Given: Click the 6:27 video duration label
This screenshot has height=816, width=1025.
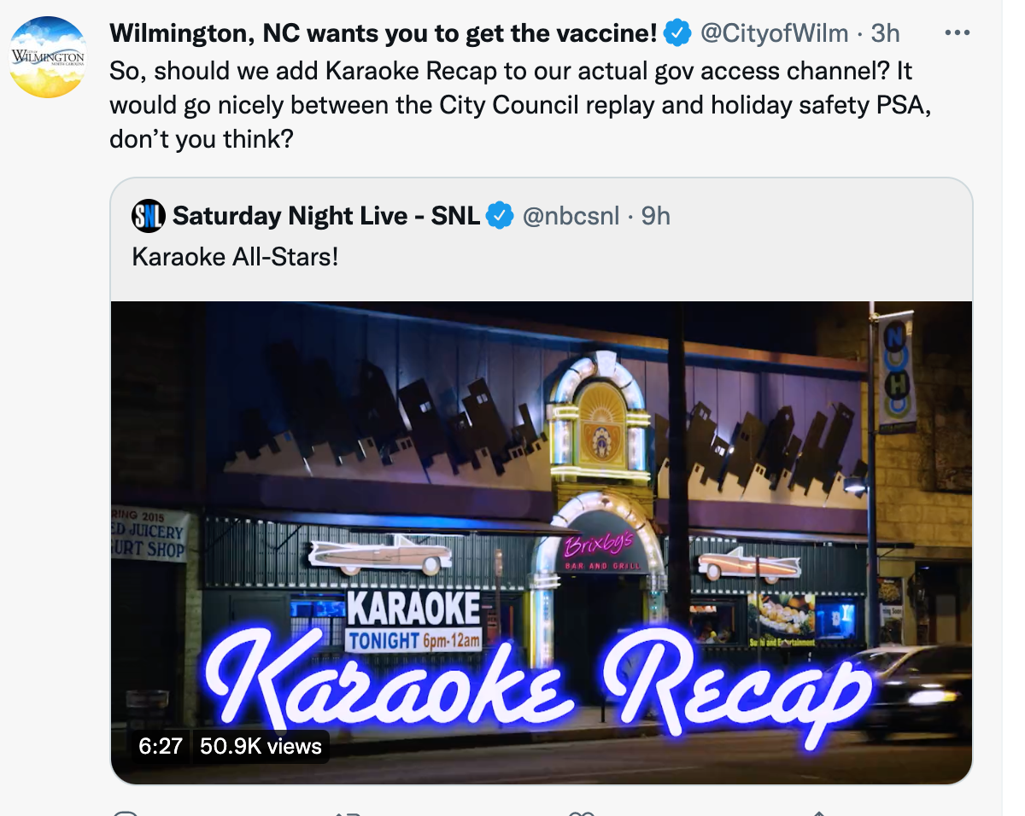Looking at the screenshot, I should 161,746.
